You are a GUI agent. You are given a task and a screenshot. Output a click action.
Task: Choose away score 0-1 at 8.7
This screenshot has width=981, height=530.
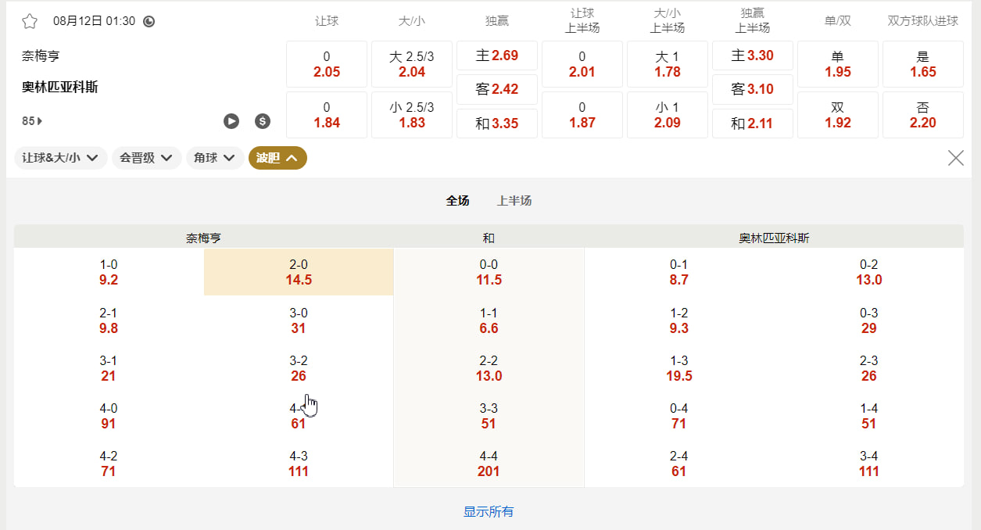[679, 272]
